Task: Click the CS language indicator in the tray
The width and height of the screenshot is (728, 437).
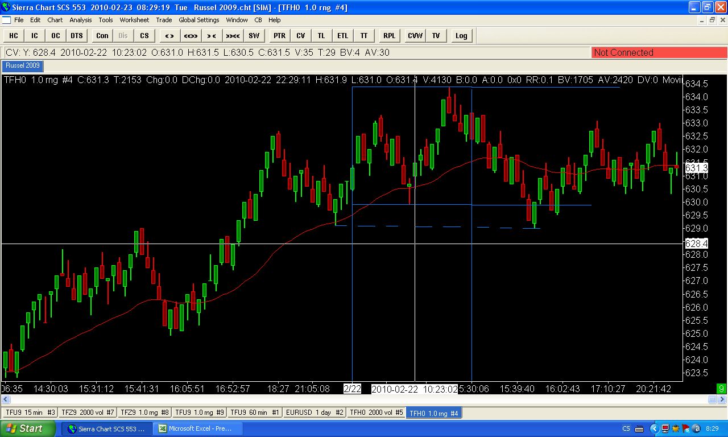Action: click(626, 428)
